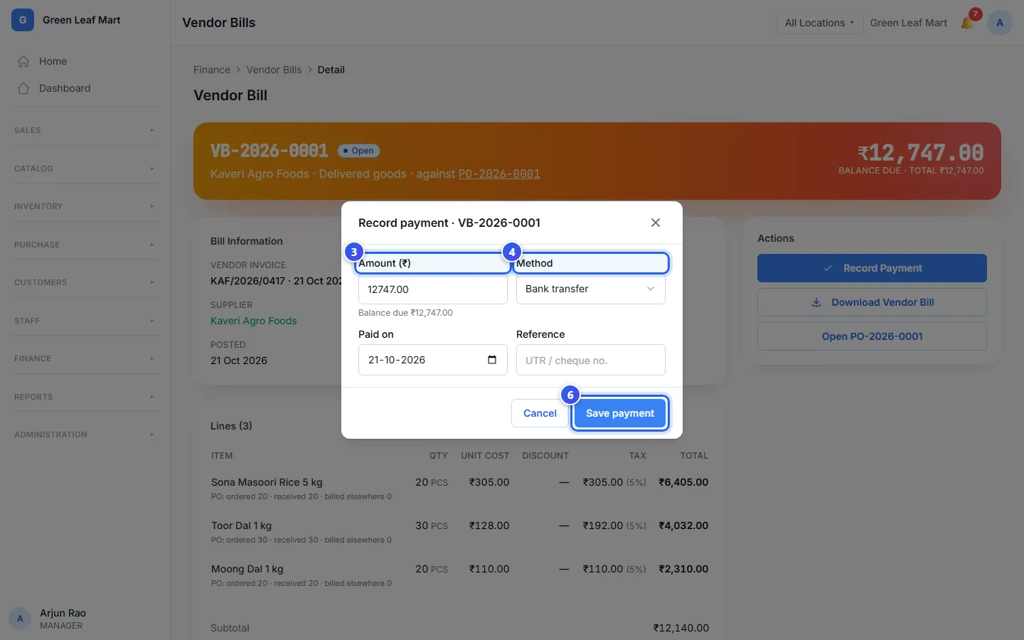
Task: Open the payment Method dropdown
Action: pyautogui.click(x=591, y=289)
